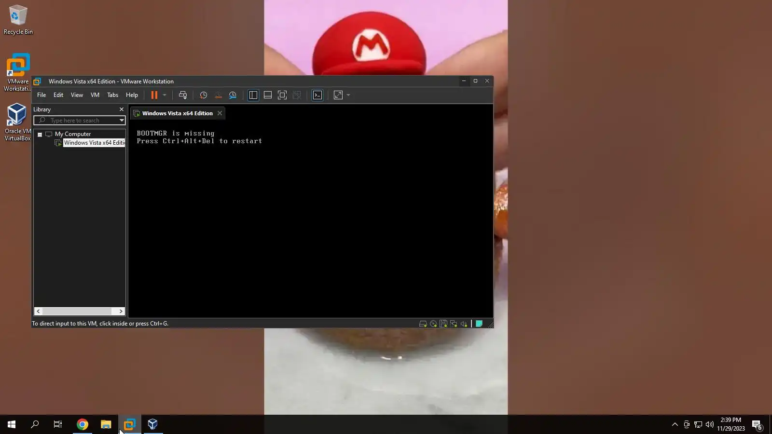
Task: Click inside the VM console showing BOOTMGR error
Action: (x=310, y=218)
